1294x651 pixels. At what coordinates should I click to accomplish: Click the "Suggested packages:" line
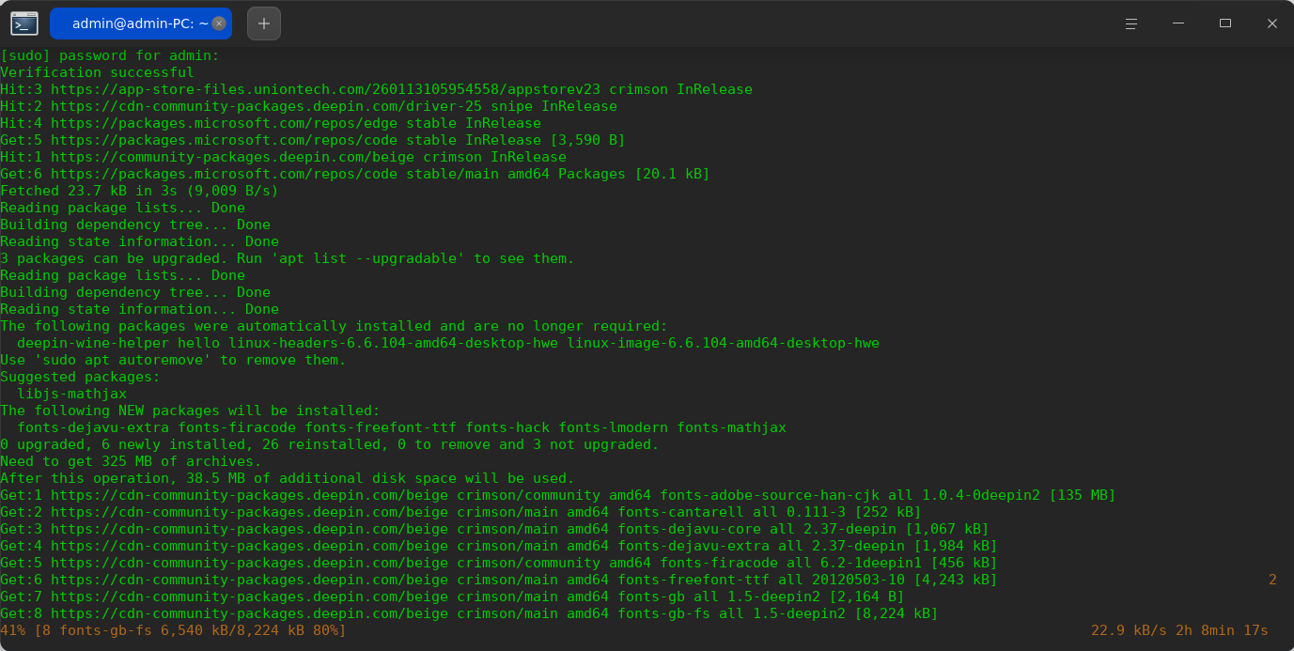coord(80,377)
